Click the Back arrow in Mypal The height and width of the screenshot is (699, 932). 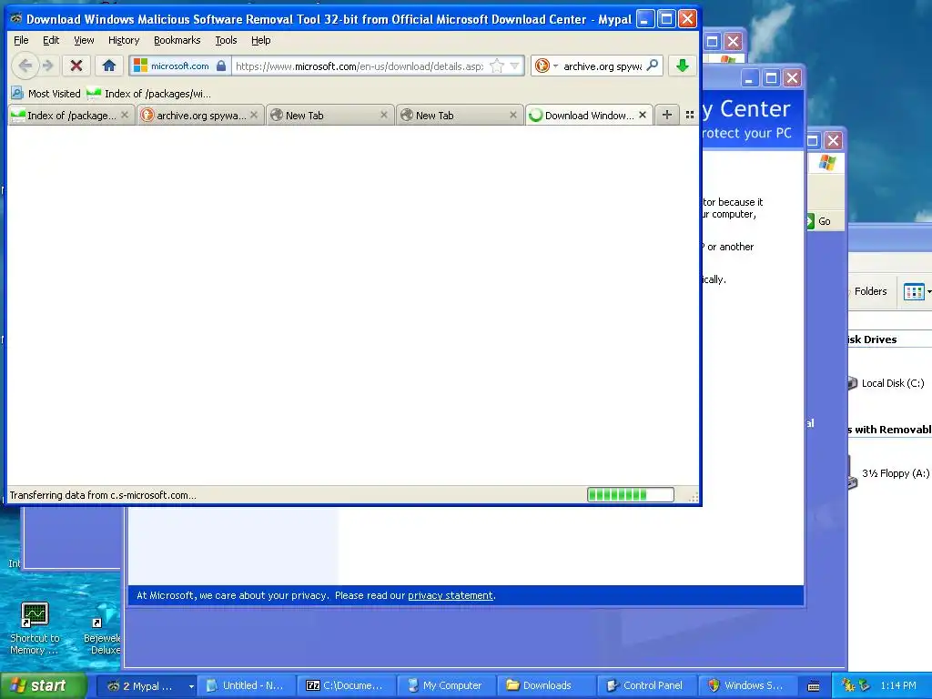(25, 66)
